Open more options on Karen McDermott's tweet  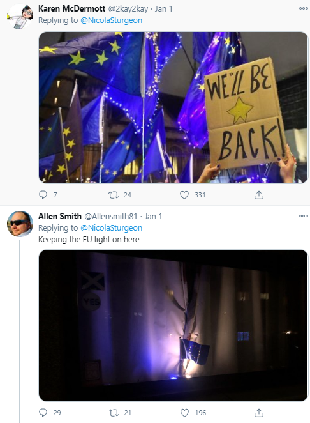[x=303, y=8]
